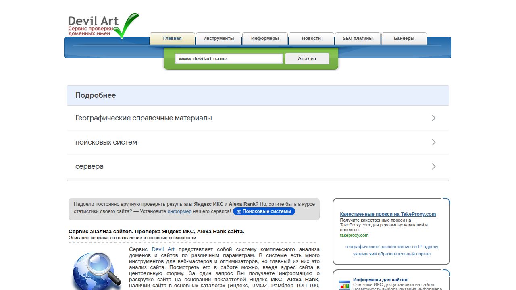Click the Devil Art logo
Viewport: 516px width, 290px height.
(x=103, y=26)
